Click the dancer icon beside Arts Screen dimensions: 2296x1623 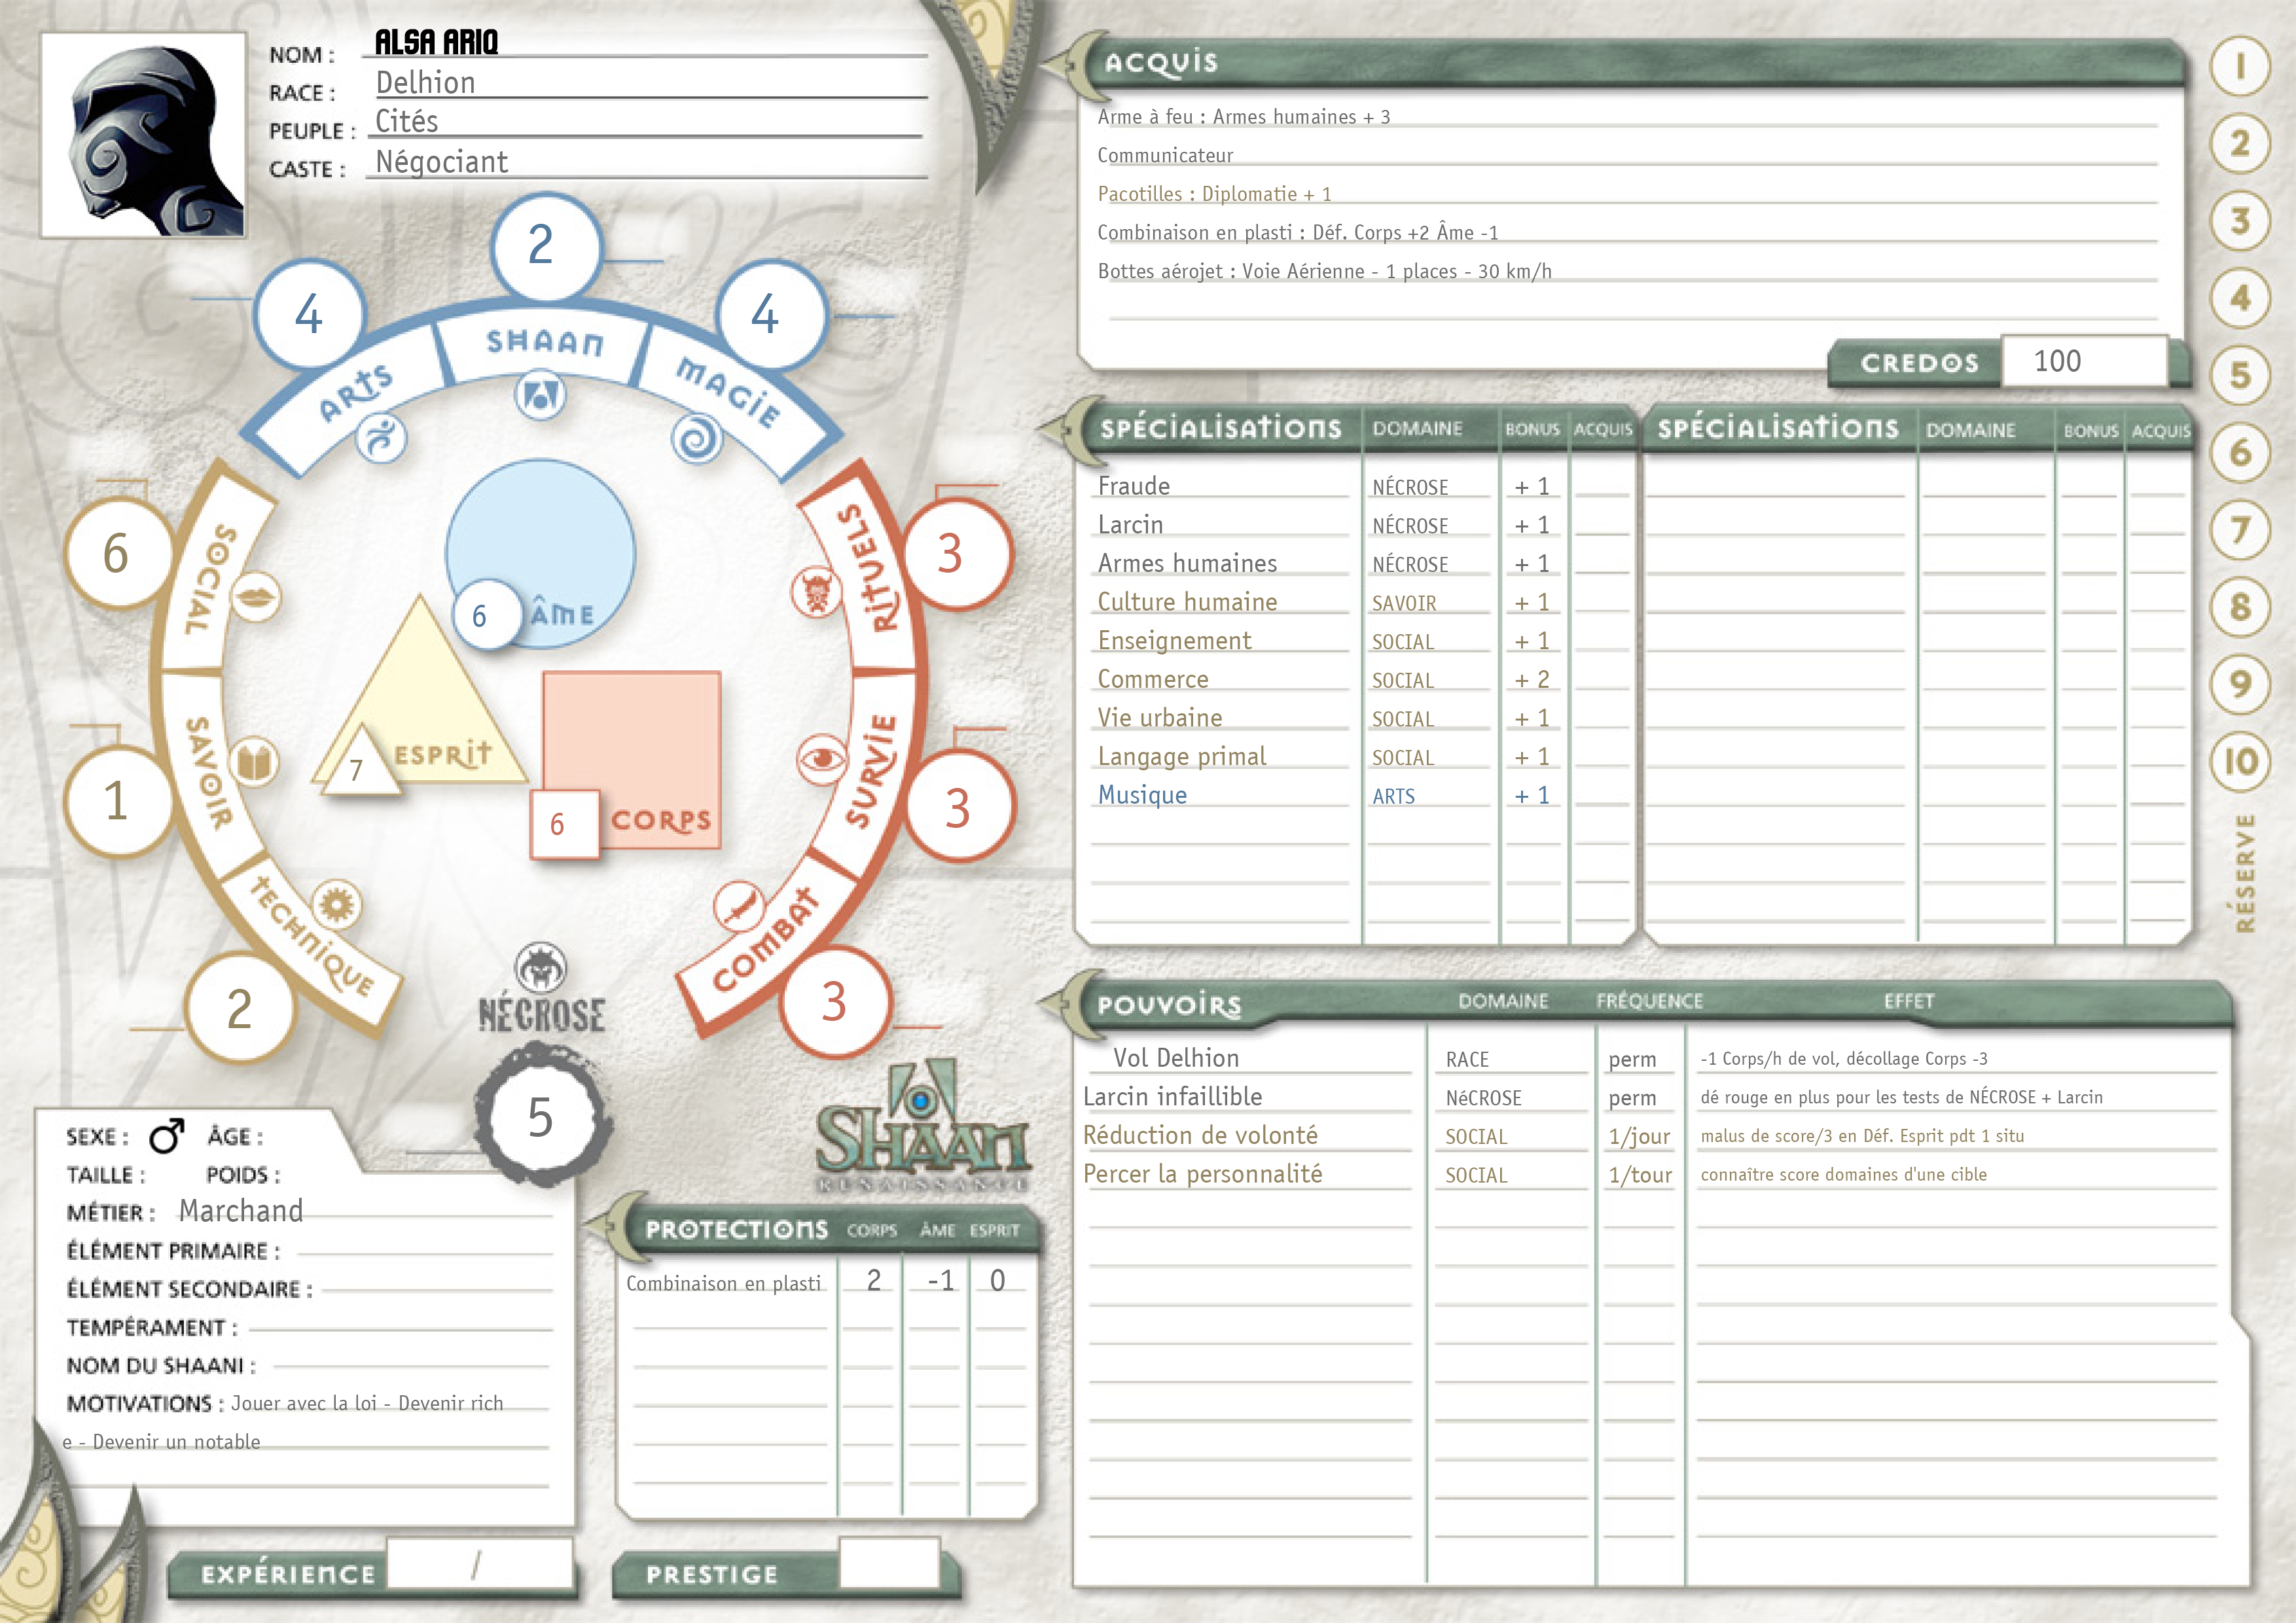point(381,438)
